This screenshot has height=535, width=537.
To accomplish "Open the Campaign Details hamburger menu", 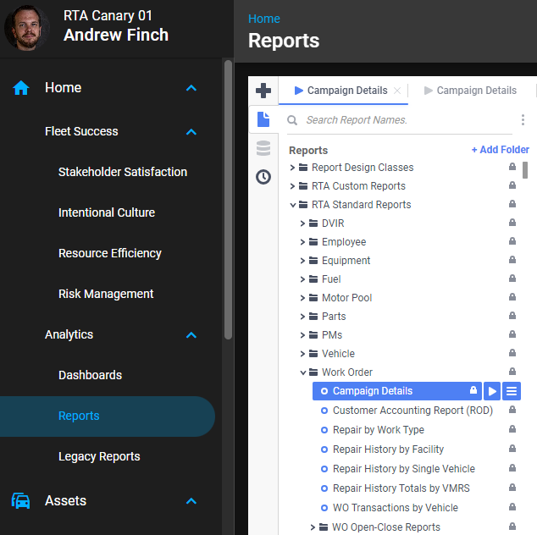I will click(511, 391).
